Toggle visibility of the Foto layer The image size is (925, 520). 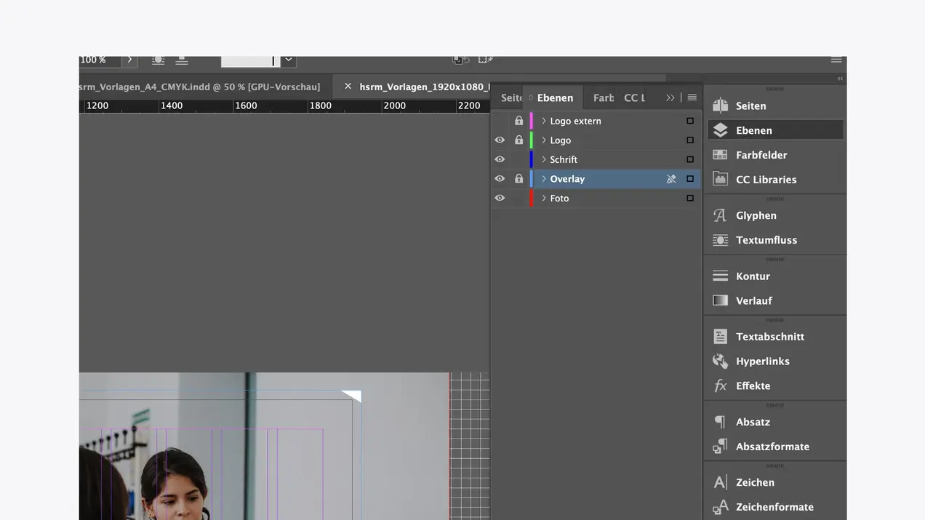(500, 198)
